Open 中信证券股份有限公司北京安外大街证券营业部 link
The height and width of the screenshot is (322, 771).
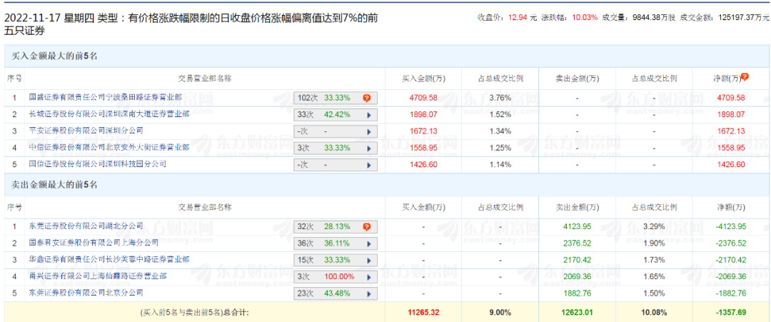coord(109,147)
